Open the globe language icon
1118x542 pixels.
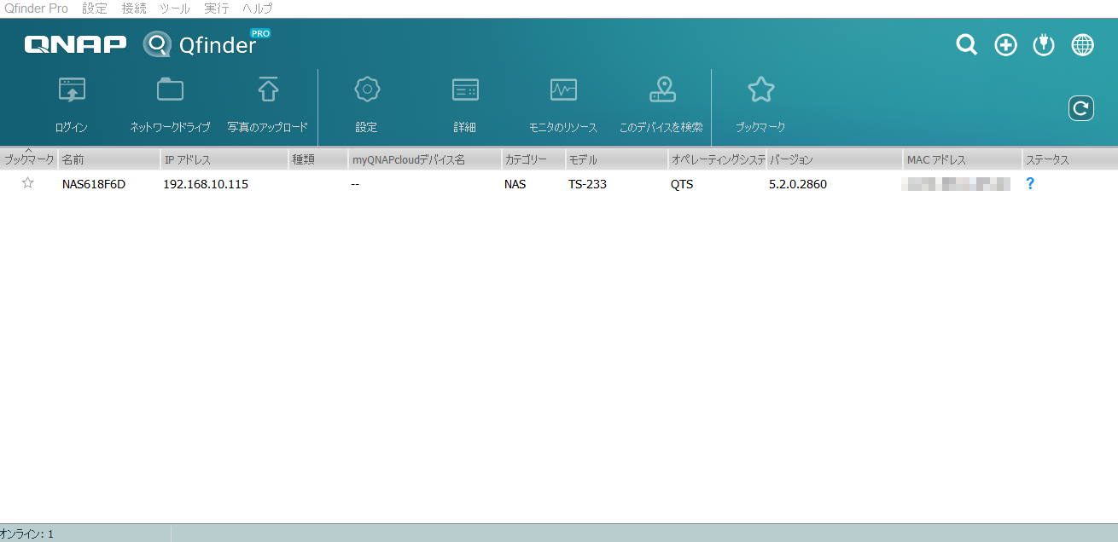tap(1082, 45)
